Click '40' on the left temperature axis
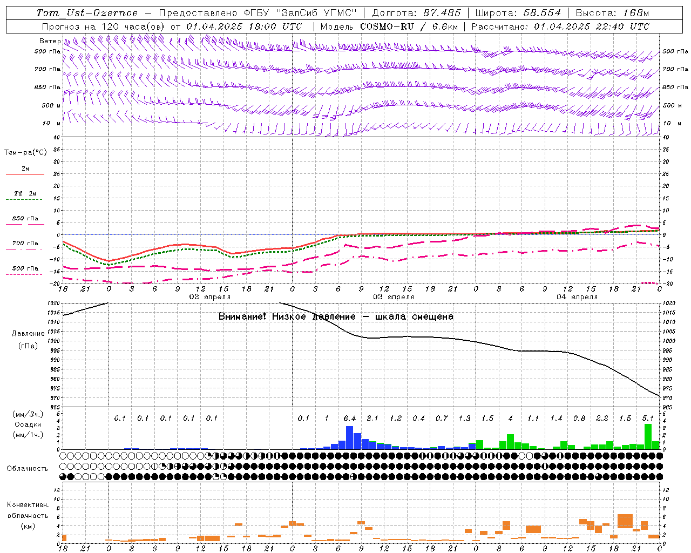 pyautogui.click(x=56, y=137)
